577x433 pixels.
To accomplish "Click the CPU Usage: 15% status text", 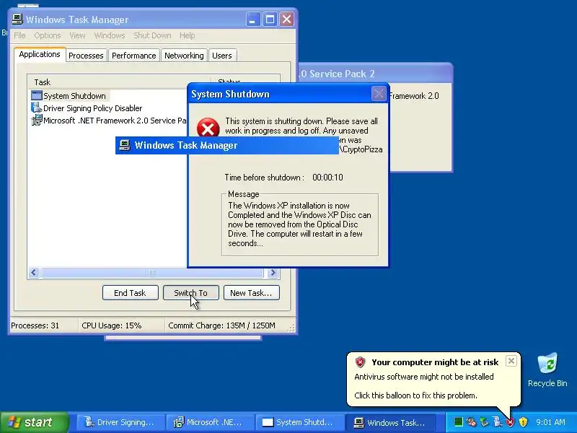I will [112, 325].
